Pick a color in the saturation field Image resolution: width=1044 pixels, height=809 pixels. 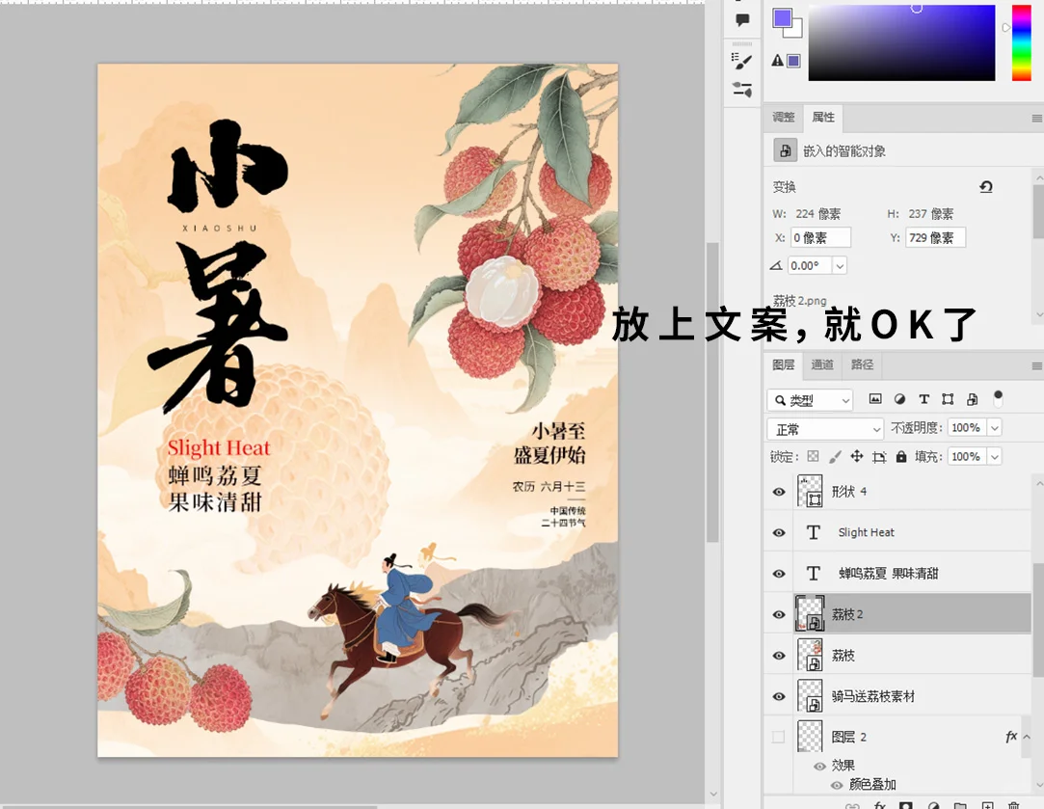(901, 42)
